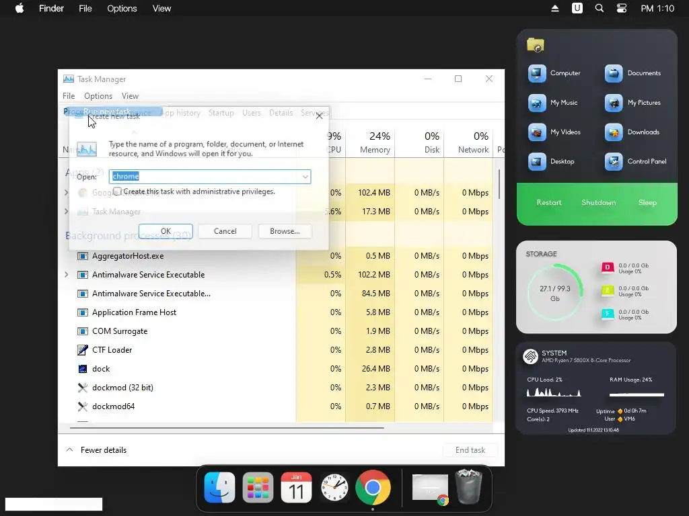Open the My Music shortcut icon
The image size is (689, 516).
tap(537, 103)
